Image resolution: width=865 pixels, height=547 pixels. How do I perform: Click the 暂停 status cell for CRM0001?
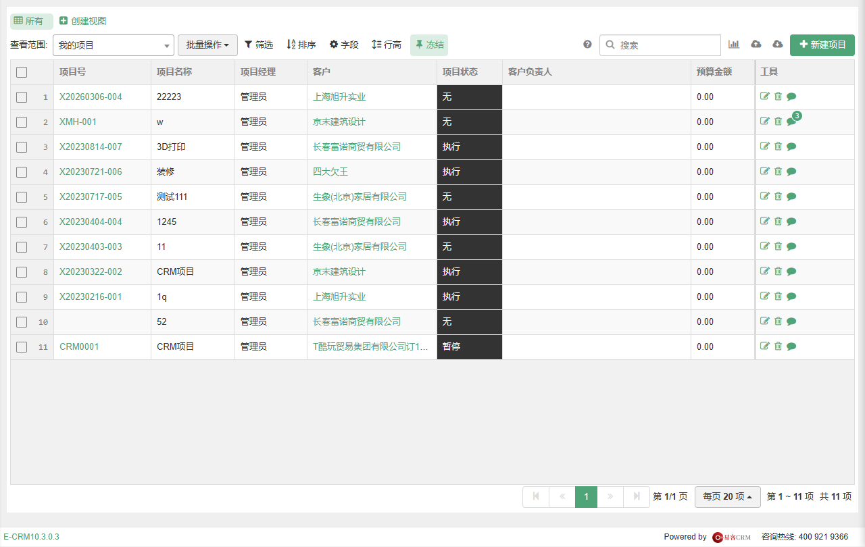[470, 346]
